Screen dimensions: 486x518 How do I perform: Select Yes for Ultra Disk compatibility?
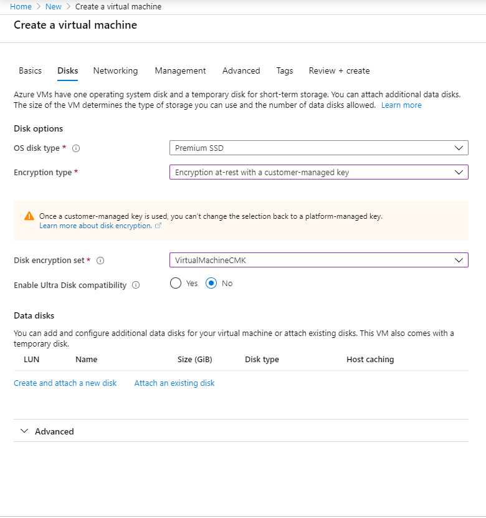click(176, 283)
